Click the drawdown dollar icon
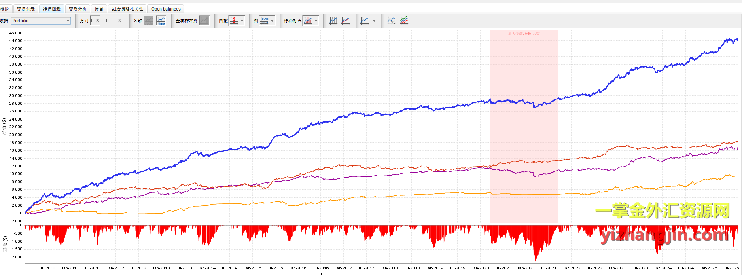 pyautogui.click(x=234, y=21)
